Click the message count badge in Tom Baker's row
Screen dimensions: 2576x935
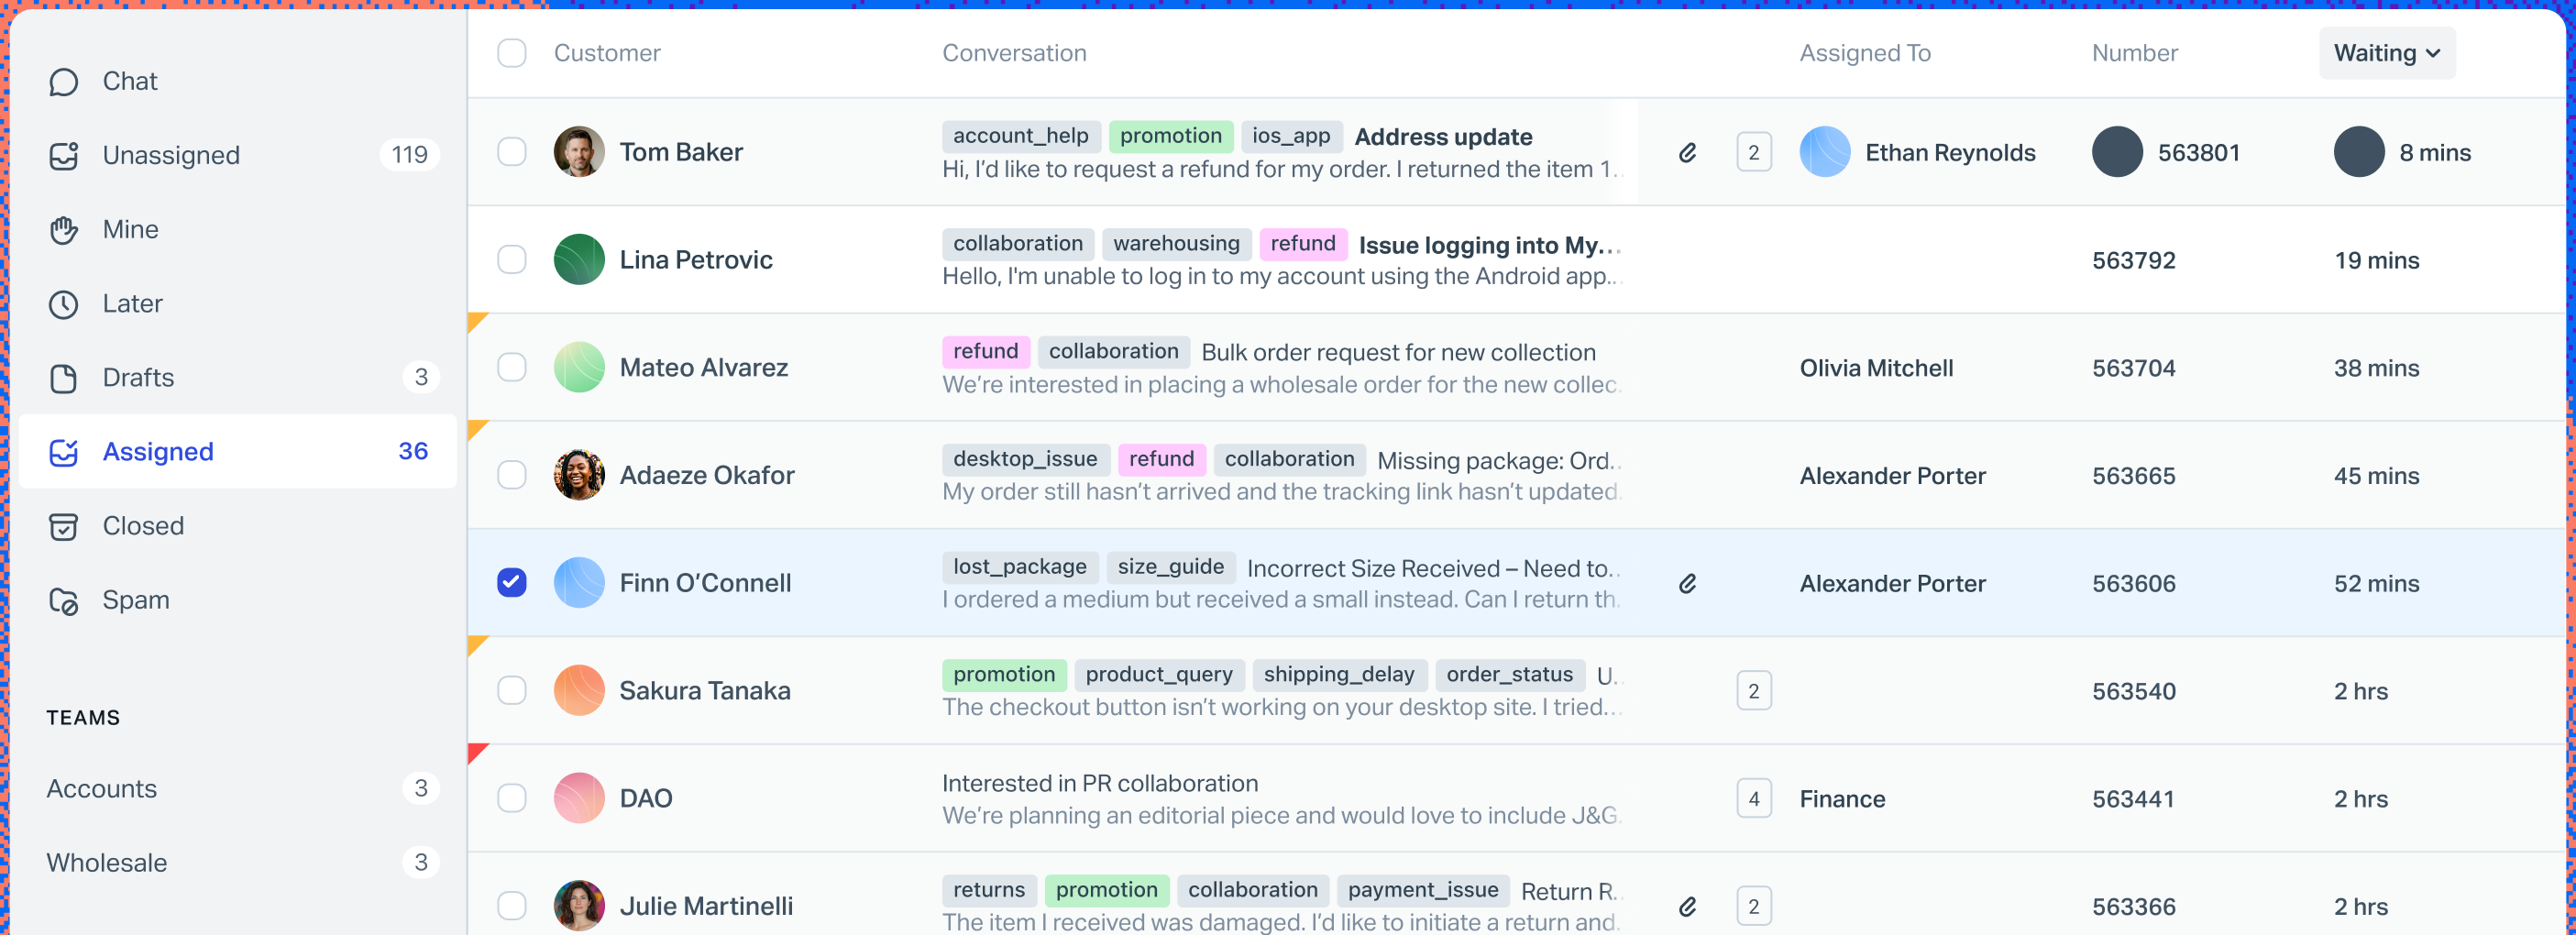click(x=1754, y=153)
